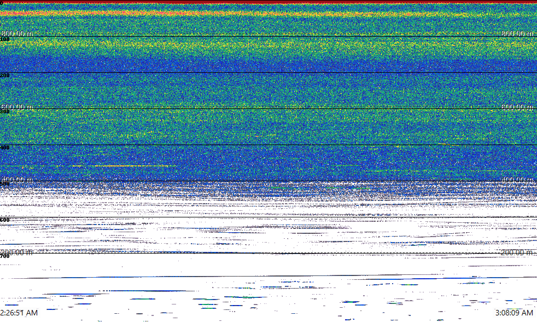Click the 700 depth grid label
The image size is (537, 322).
tap(5, 256)
